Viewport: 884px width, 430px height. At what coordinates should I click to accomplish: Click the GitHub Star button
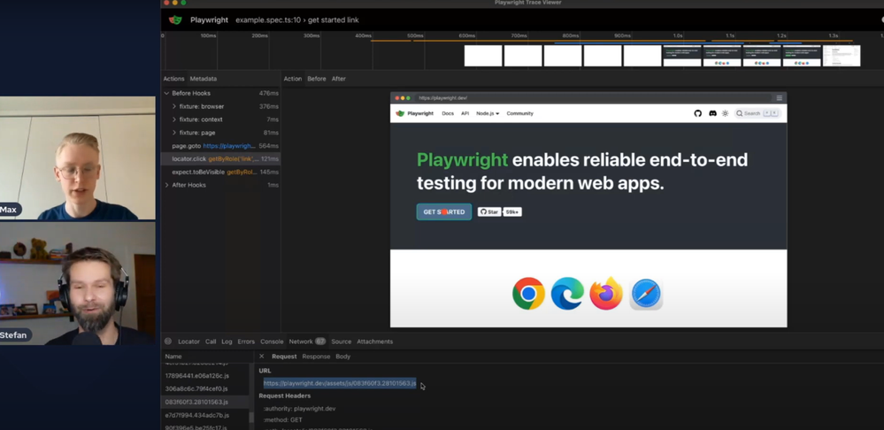tap(489, 211)
